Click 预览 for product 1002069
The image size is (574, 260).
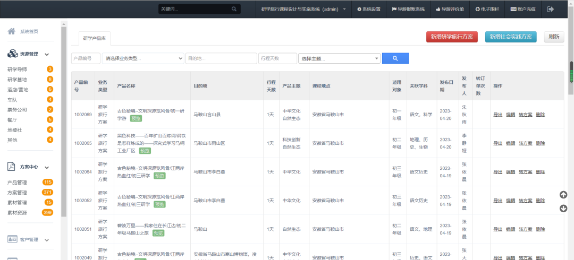[x=136, y=118]
